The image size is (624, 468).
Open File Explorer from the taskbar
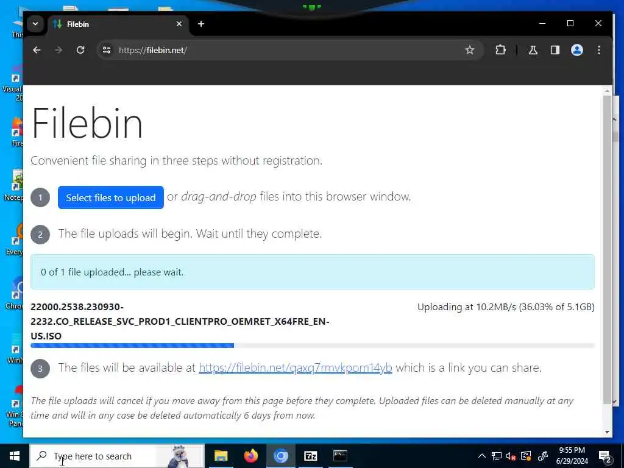point(221,456)
